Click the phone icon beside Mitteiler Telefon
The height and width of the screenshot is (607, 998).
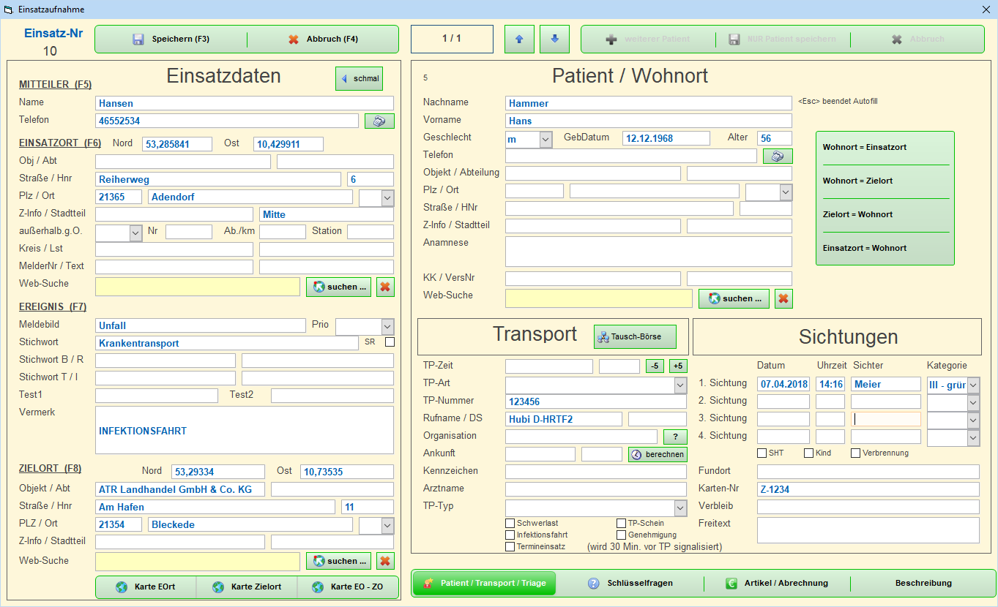[x=379, y=121]
